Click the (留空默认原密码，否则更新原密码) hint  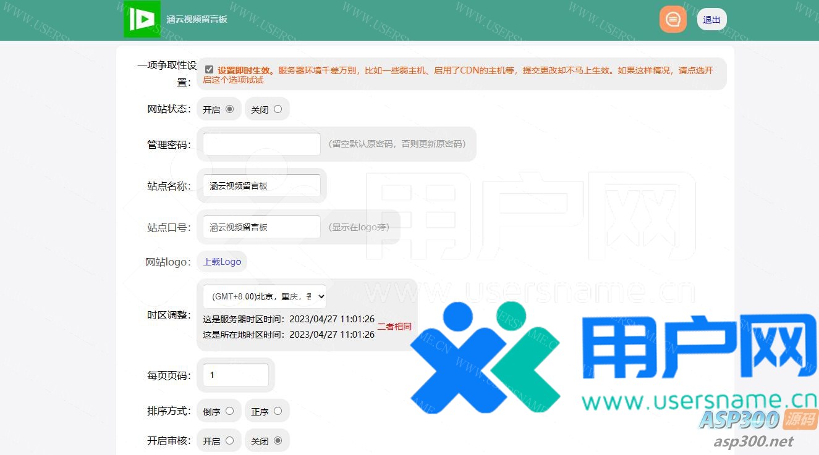(x=397, y=144)
